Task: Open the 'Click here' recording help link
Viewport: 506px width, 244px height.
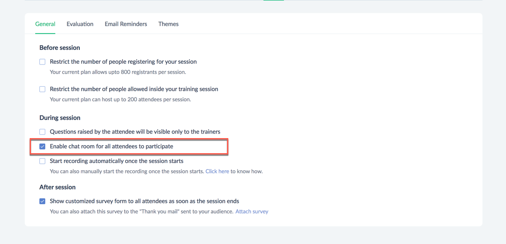Action: (217, 171)
